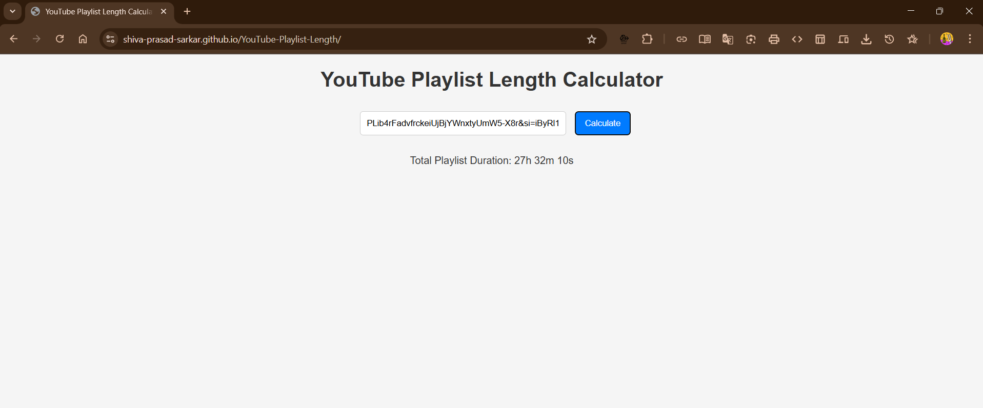Go back to the previous page

pos(14,39)
